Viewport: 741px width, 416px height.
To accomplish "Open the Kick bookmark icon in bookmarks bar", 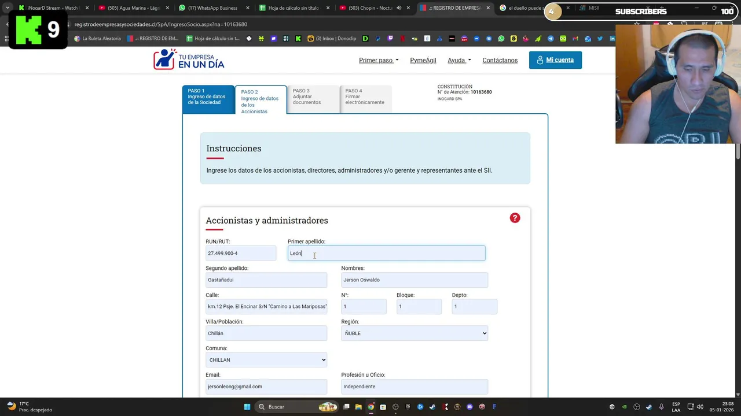I will pos(298,39).
